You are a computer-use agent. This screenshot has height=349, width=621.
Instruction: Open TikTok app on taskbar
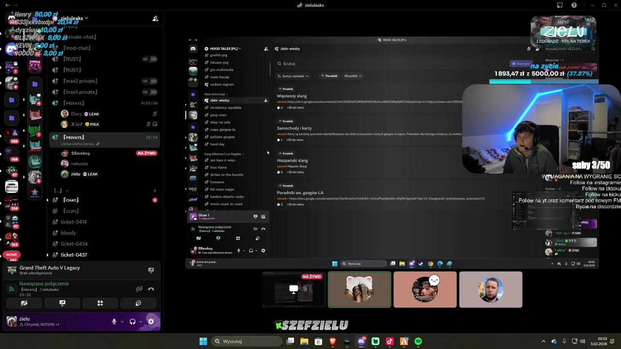(x=390, y=341)
